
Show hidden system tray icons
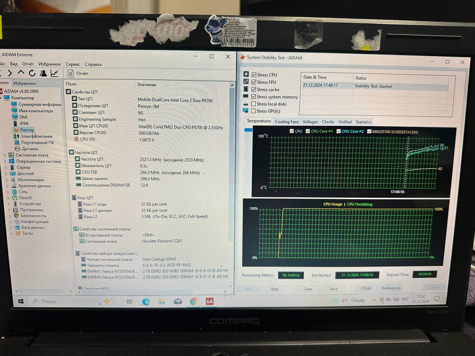374,300
